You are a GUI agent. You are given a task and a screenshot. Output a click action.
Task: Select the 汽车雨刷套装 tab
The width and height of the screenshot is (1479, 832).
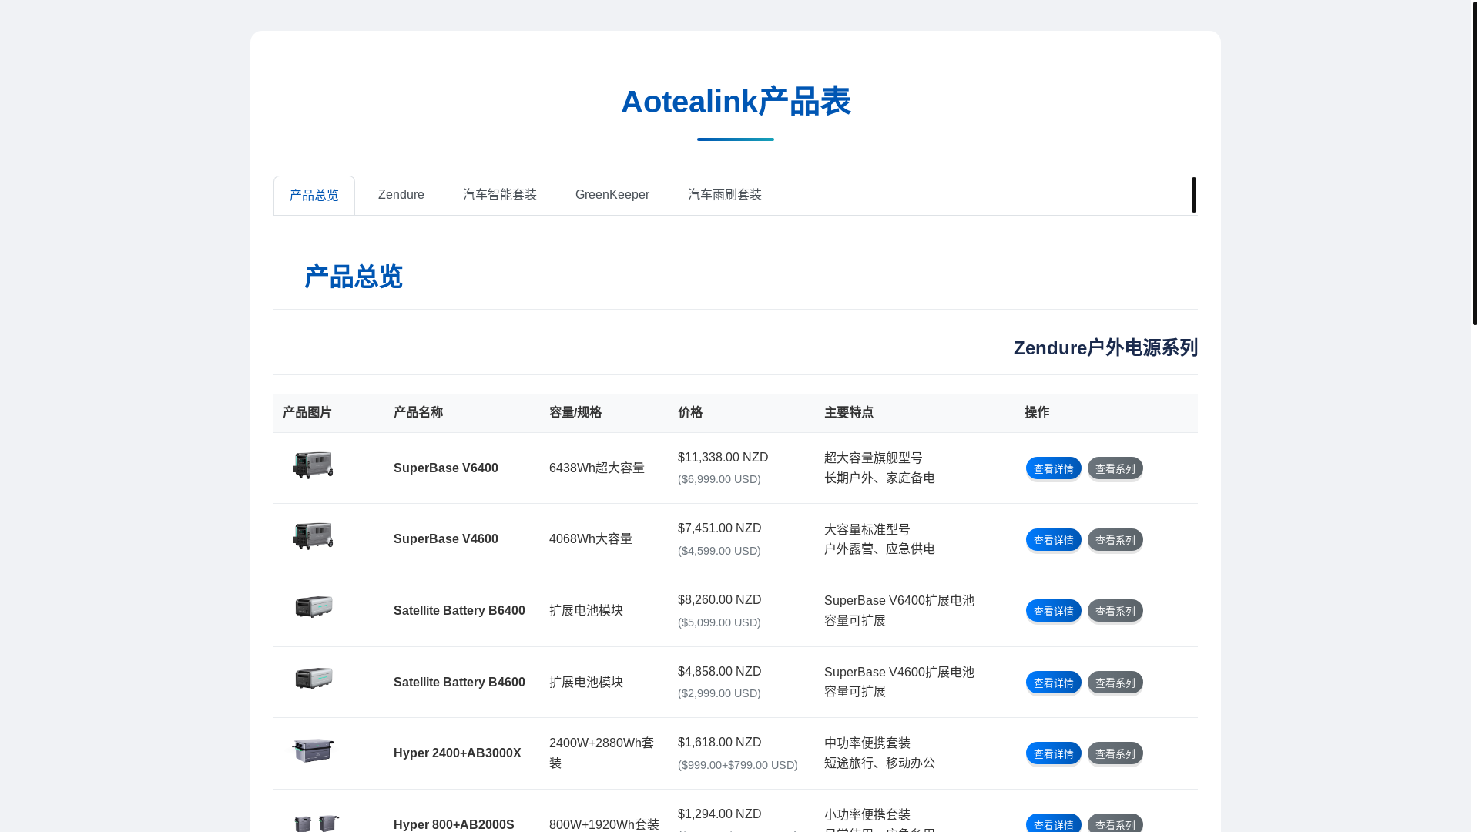pyautogui.click(x=725, y=195)
